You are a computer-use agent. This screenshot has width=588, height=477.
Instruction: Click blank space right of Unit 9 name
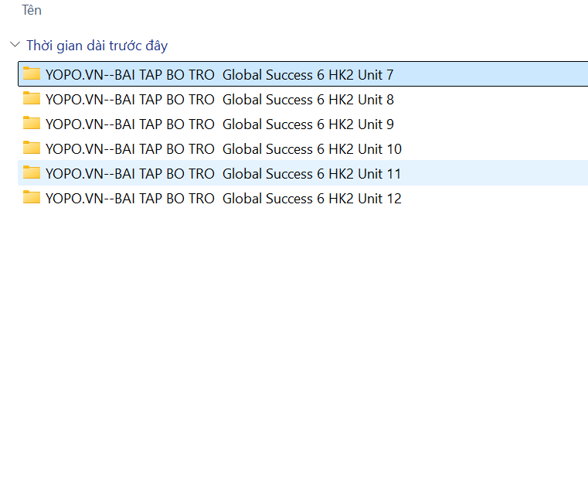pyautogui.click(x=495, y=124)
